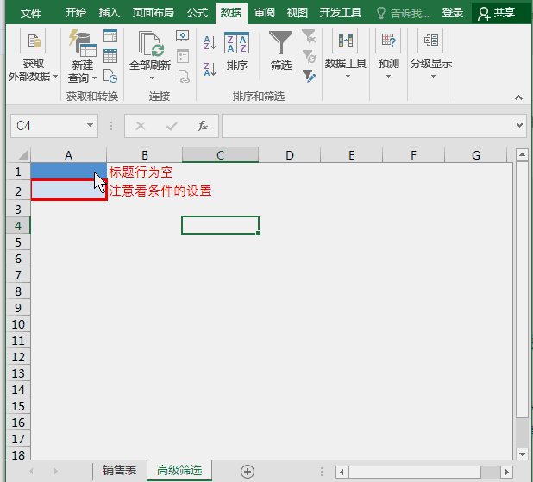
Task: Click the 全部刷新 (Refresh All) icon
Action: pos(150,50)
